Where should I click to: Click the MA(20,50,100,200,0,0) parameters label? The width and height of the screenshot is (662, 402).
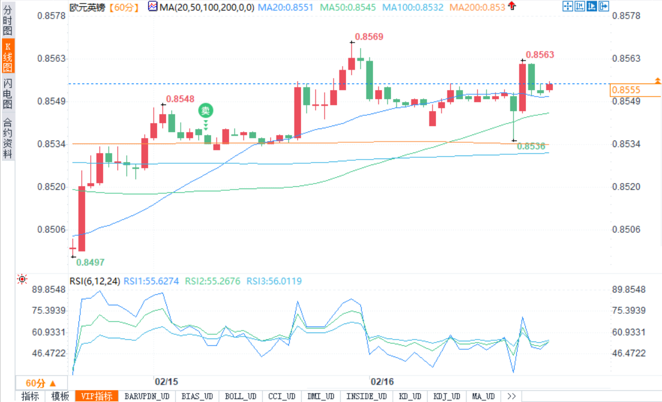click(207, 7)
